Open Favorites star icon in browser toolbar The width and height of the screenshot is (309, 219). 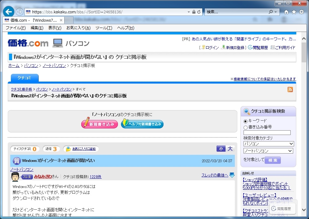[x=294, y=12]
